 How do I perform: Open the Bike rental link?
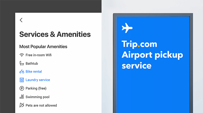tap(34, 72)
